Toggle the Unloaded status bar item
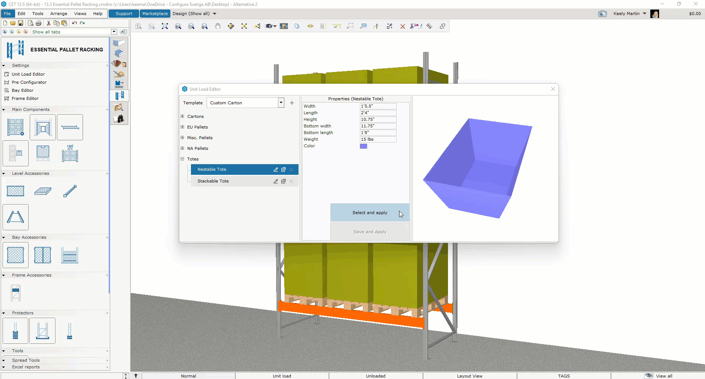This screenshot has width=705, height=379. click(376, 376)
